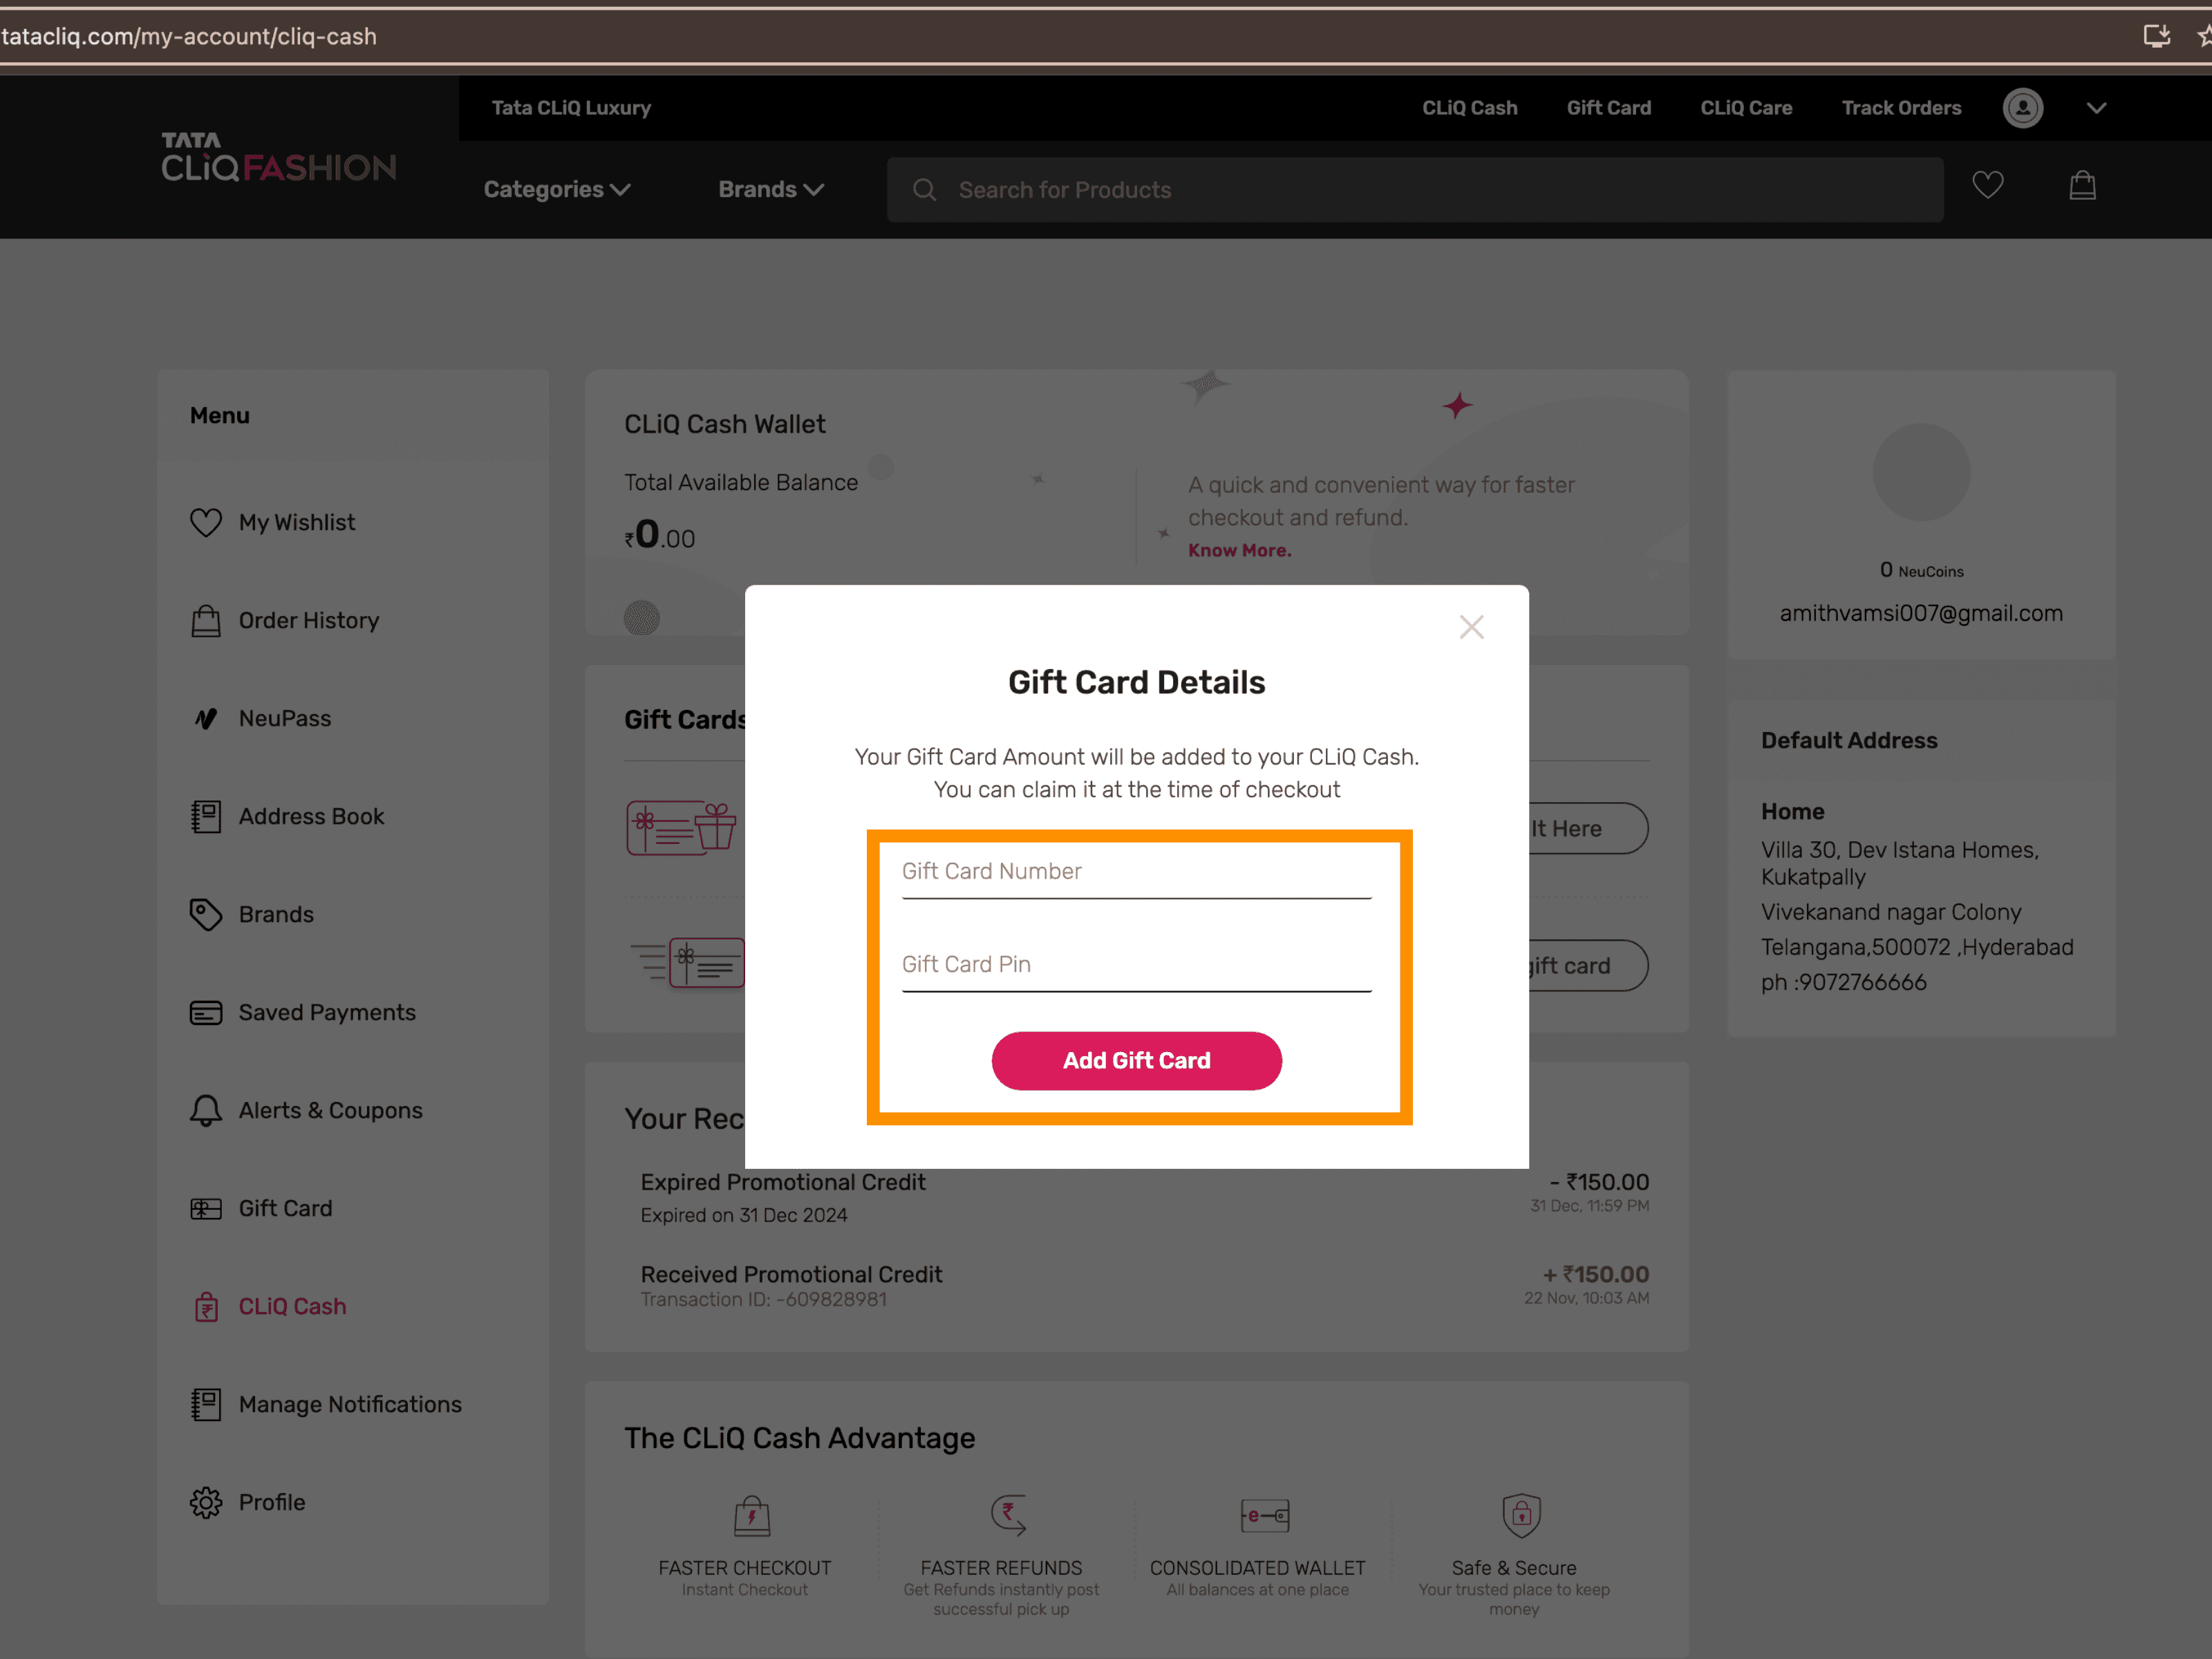Click the Total Available Balance amount

[660, 535]
